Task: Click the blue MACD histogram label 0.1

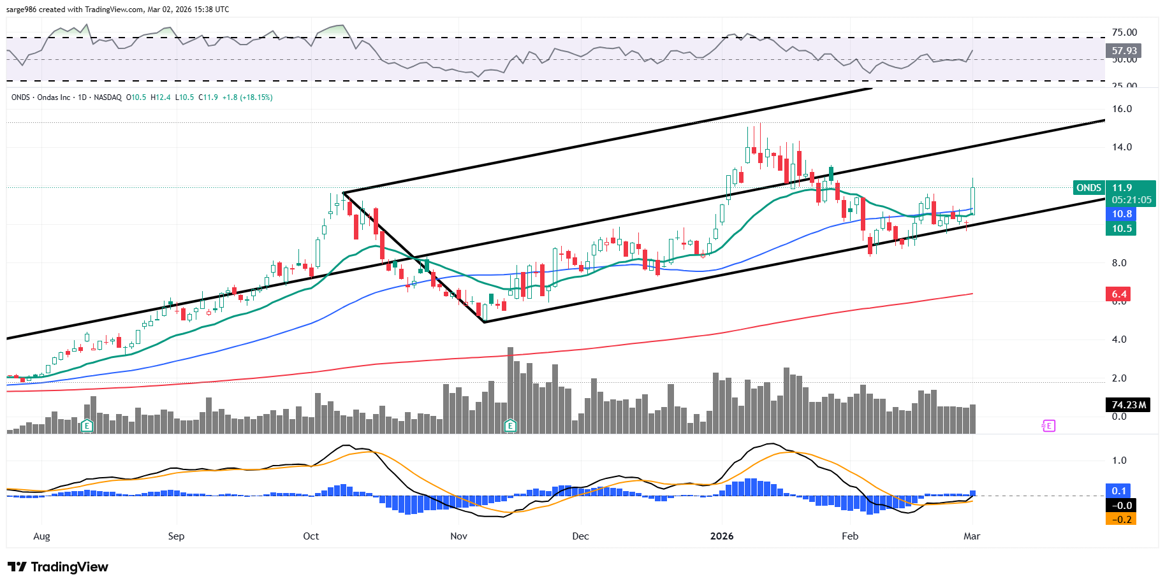Action: [x=1119, y=491]
